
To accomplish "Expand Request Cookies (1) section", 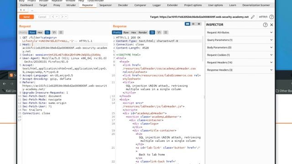I will (240, 55).
